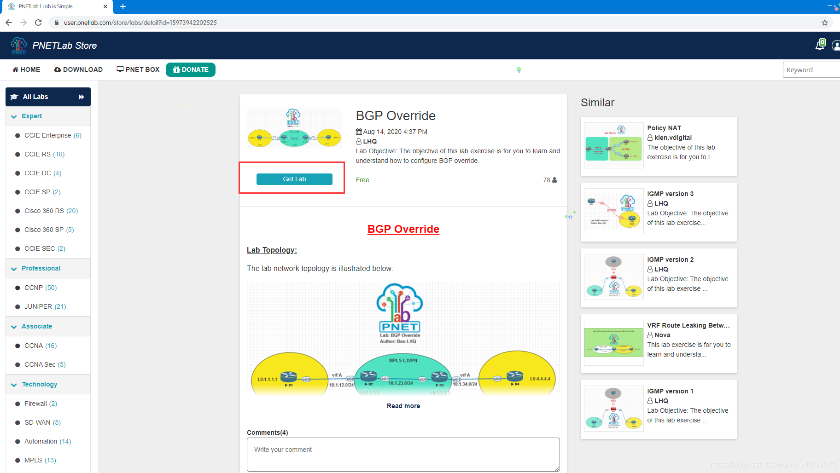Click the IGMP version 2 thumbnail
This screenshot has height=473, width=840.
point(613,277)
